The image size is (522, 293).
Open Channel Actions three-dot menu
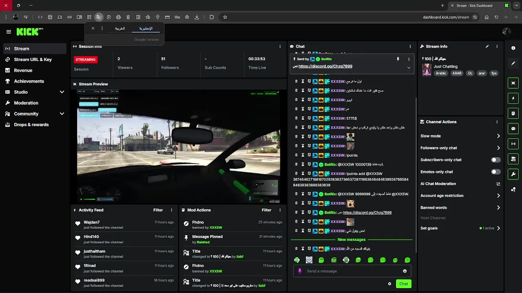coord(497,122)
